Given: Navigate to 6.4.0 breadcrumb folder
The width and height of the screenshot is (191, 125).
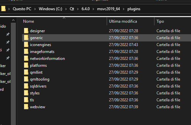Looking at the screenshot, I should 86,9.
